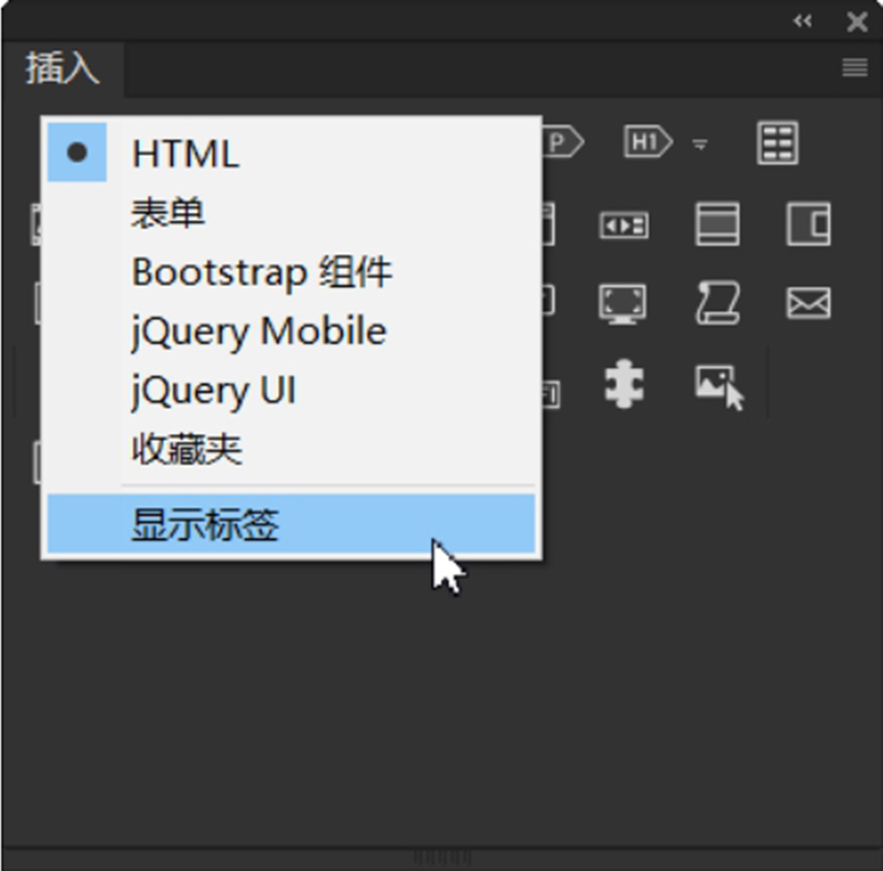The width and height of the screenshot is (883, 871).
Task: Click the three-band page section icon
Action: (x=717, y=224)
